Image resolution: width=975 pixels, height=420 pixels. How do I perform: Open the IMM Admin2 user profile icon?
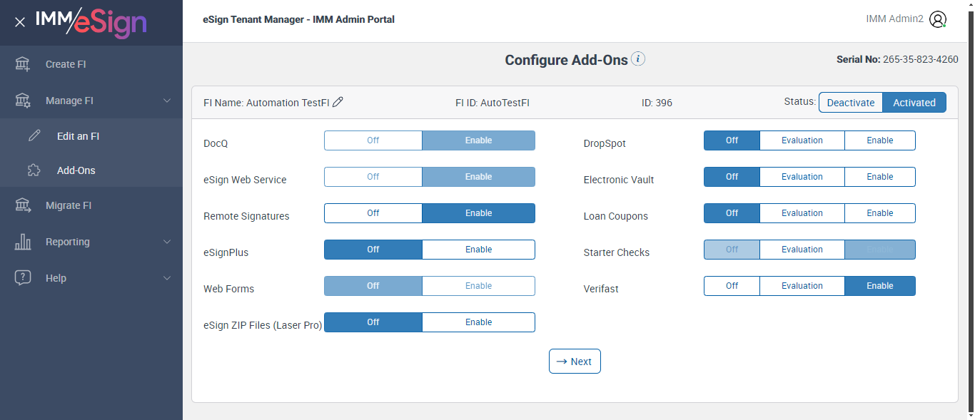[x=938, y=19]
